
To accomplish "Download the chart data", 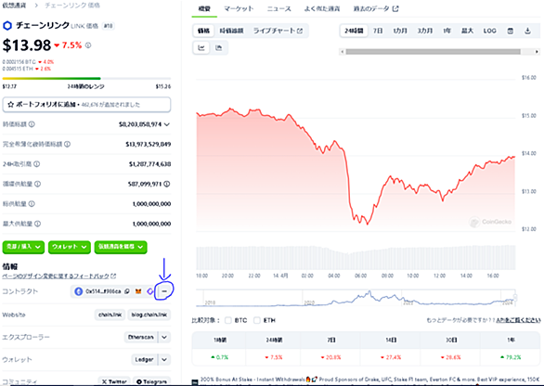I will (527, 31).
